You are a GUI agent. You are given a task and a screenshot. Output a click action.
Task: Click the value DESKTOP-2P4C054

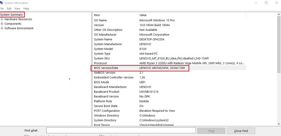[x=152, y=39]
